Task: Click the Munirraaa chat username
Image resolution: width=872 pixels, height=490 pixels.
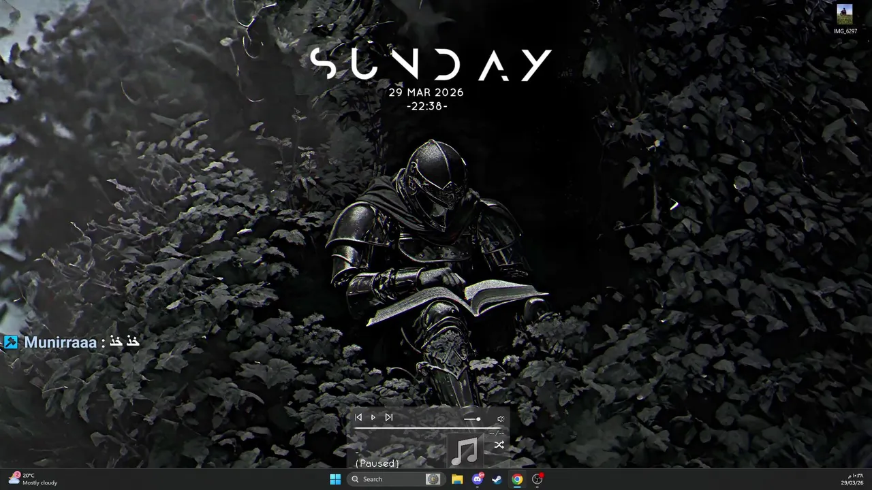Action: tap(60, 342)
